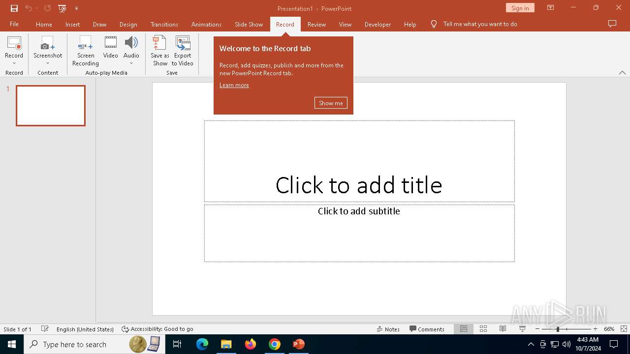Image resolution: width=630 pixels, height=354 pixels.
Task: Click the Screen Recording icon
Action: click(x=86, y=43)
